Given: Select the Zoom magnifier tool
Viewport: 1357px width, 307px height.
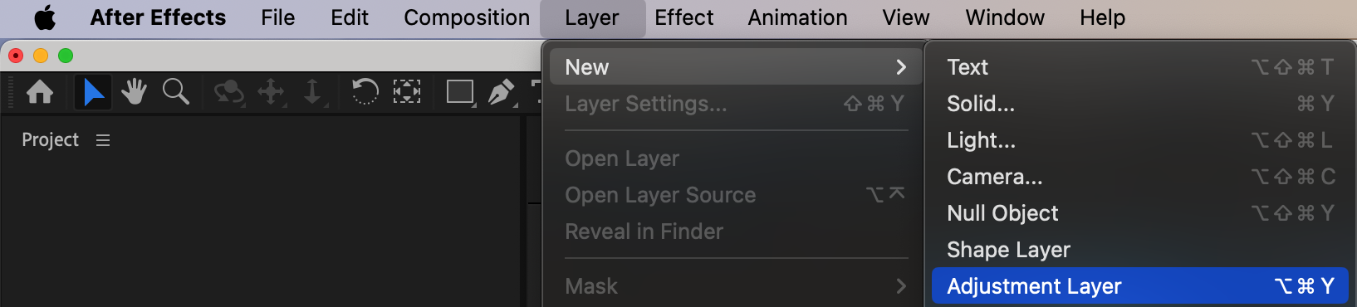Looking at the screenshot, I should coord(175,91).
